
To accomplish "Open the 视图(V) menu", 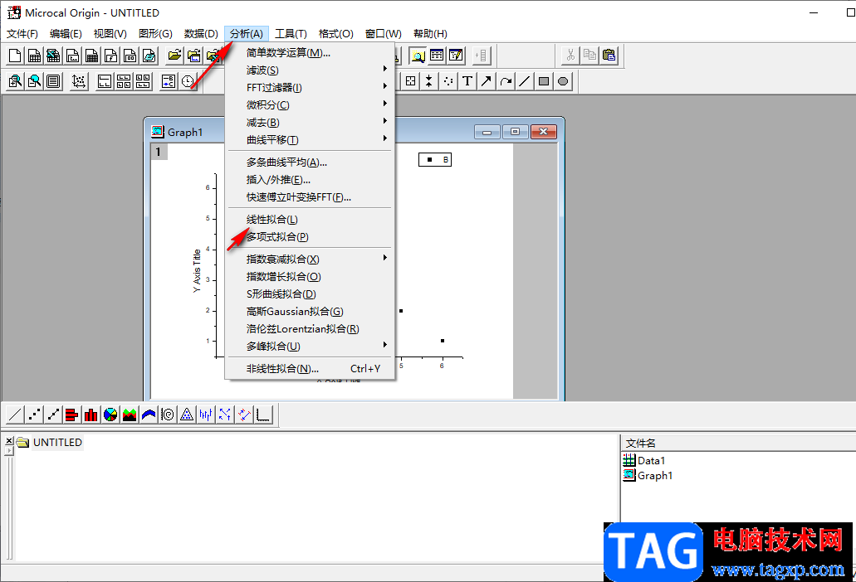I will point(110,34).
